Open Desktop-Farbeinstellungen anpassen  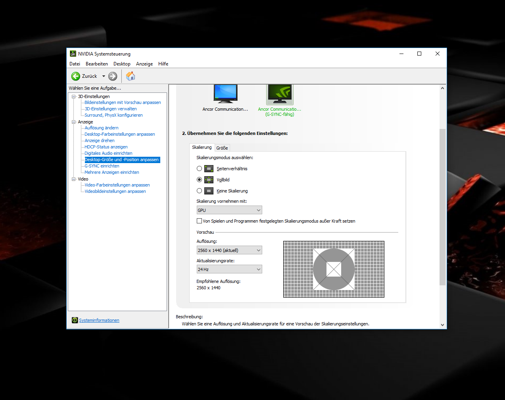click(120, 134)
